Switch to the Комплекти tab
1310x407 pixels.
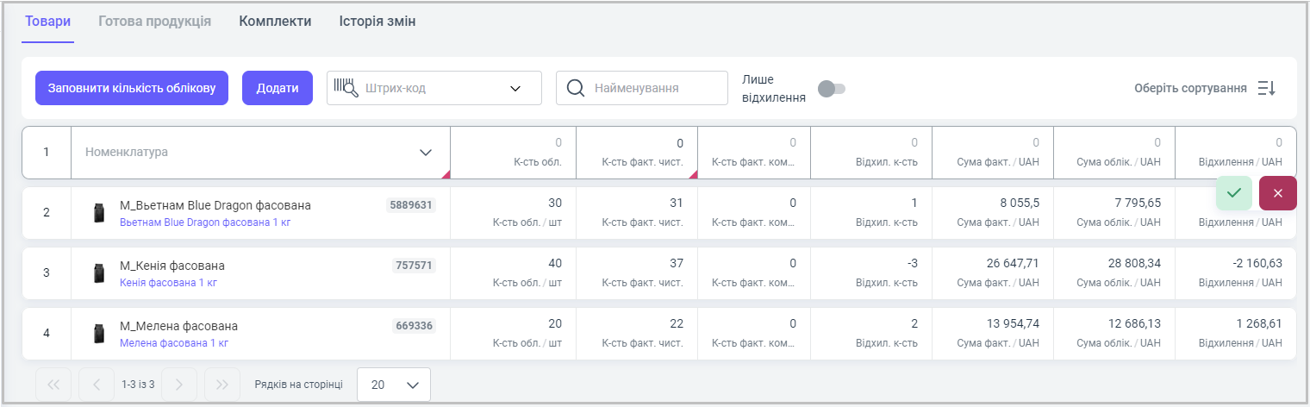[275, 21]
